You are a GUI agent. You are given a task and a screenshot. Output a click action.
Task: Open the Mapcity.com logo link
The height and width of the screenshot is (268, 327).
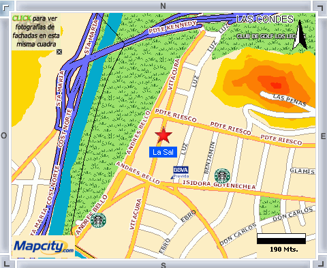coord(43,247)
